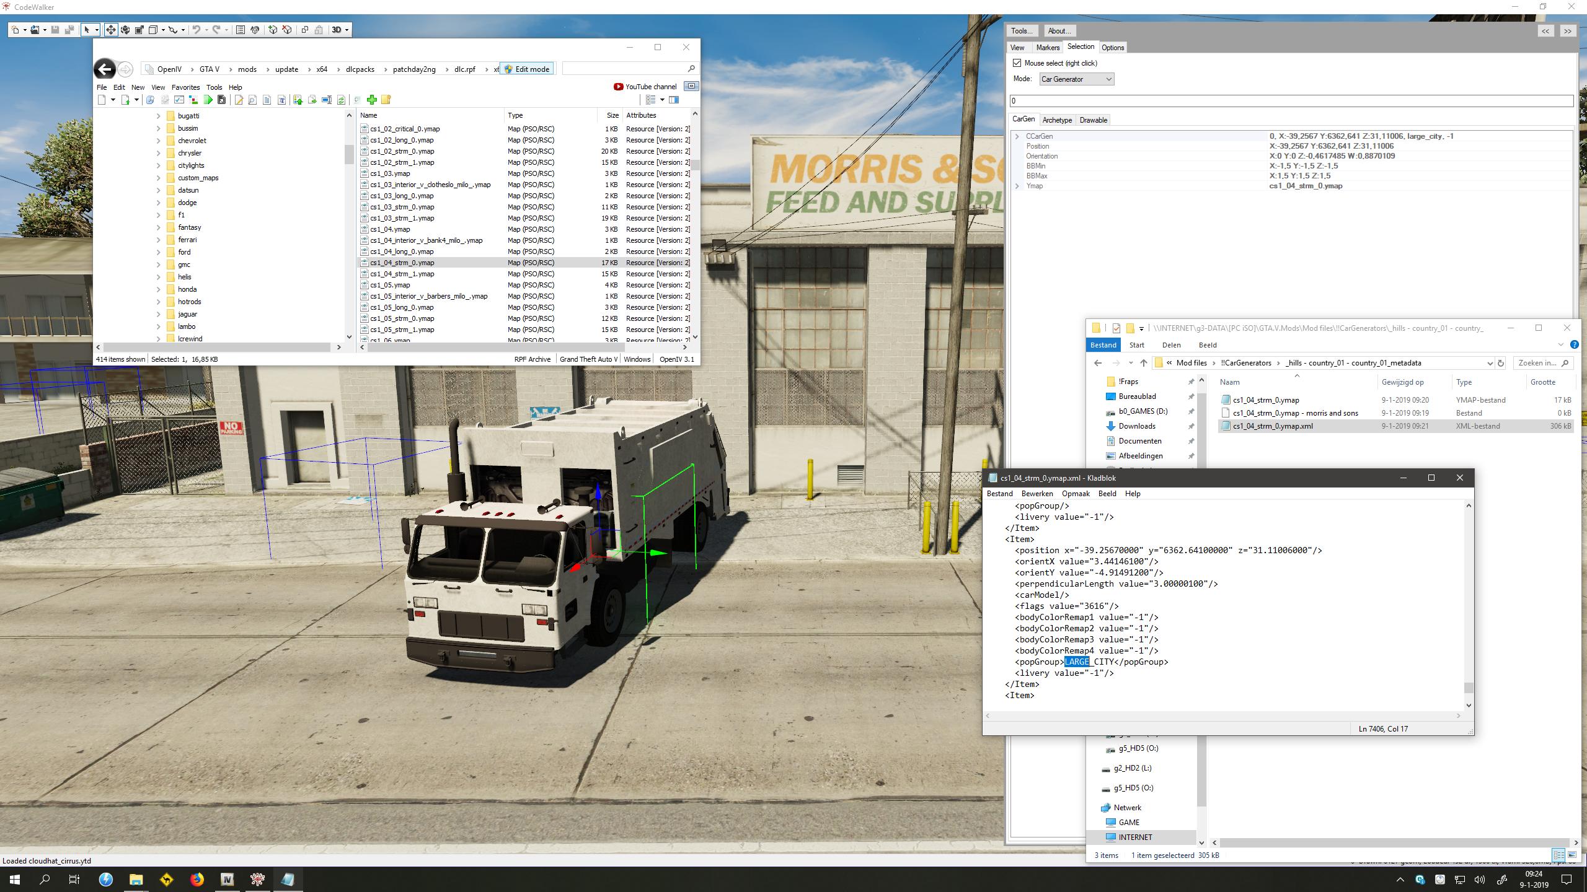The width and height of the screenshot is (1587, 892).
Task: Select cs1_04_strm_1.ymap in file list
Action: pyautogui.click(x=402, y=274)
